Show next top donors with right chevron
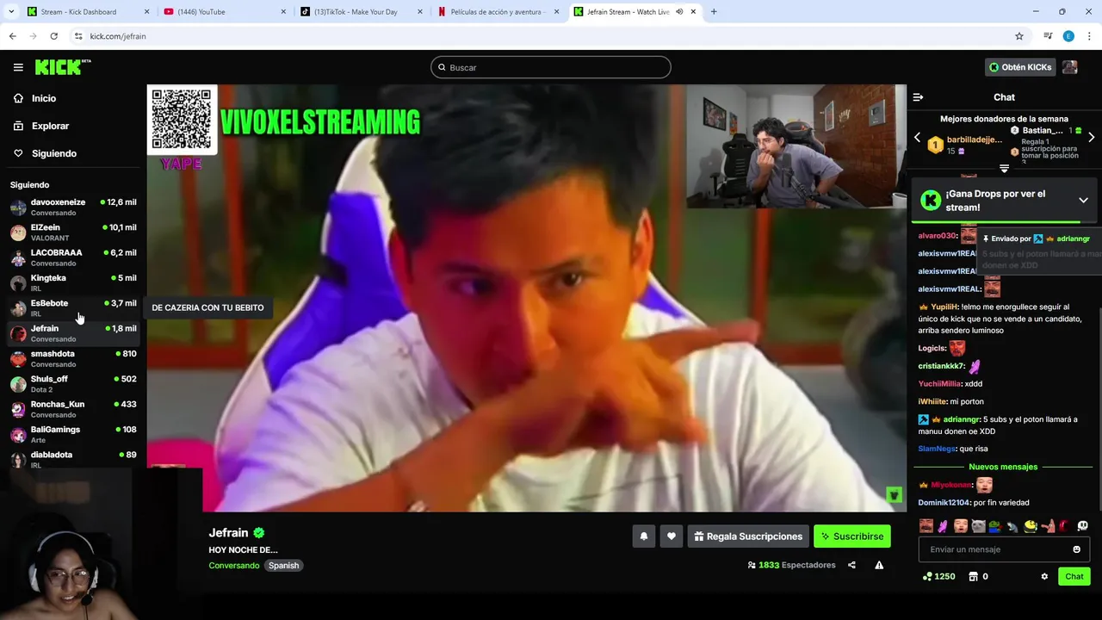The image size is (1102, 620). coord(1091,138)
